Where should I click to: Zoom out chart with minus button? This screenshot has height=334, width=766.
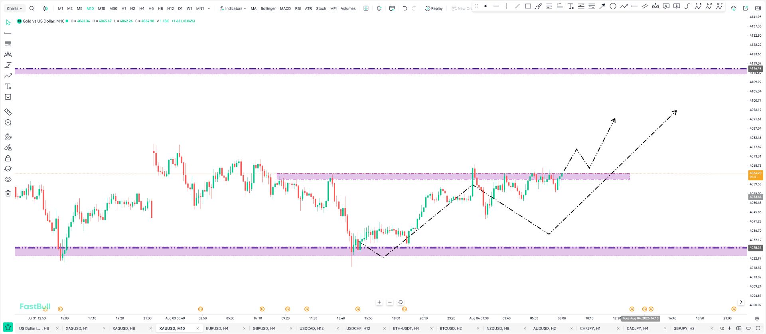tap(390, 302)
